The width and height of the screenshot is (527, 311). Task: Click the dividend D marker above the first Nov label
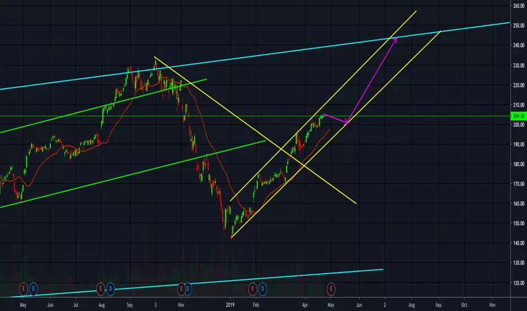tap(188, 289)
